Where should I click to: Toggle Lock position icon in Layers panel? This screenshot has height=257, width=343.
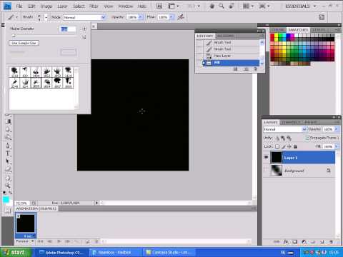(289, 146)
